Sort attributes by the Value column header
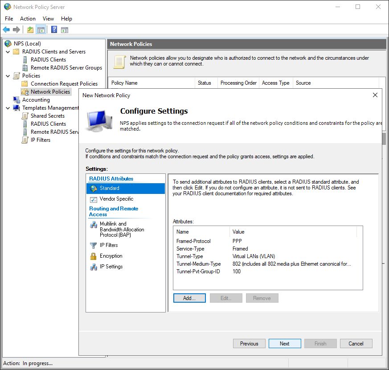This screenshot has width=389, height=370. tap(293, 231)
